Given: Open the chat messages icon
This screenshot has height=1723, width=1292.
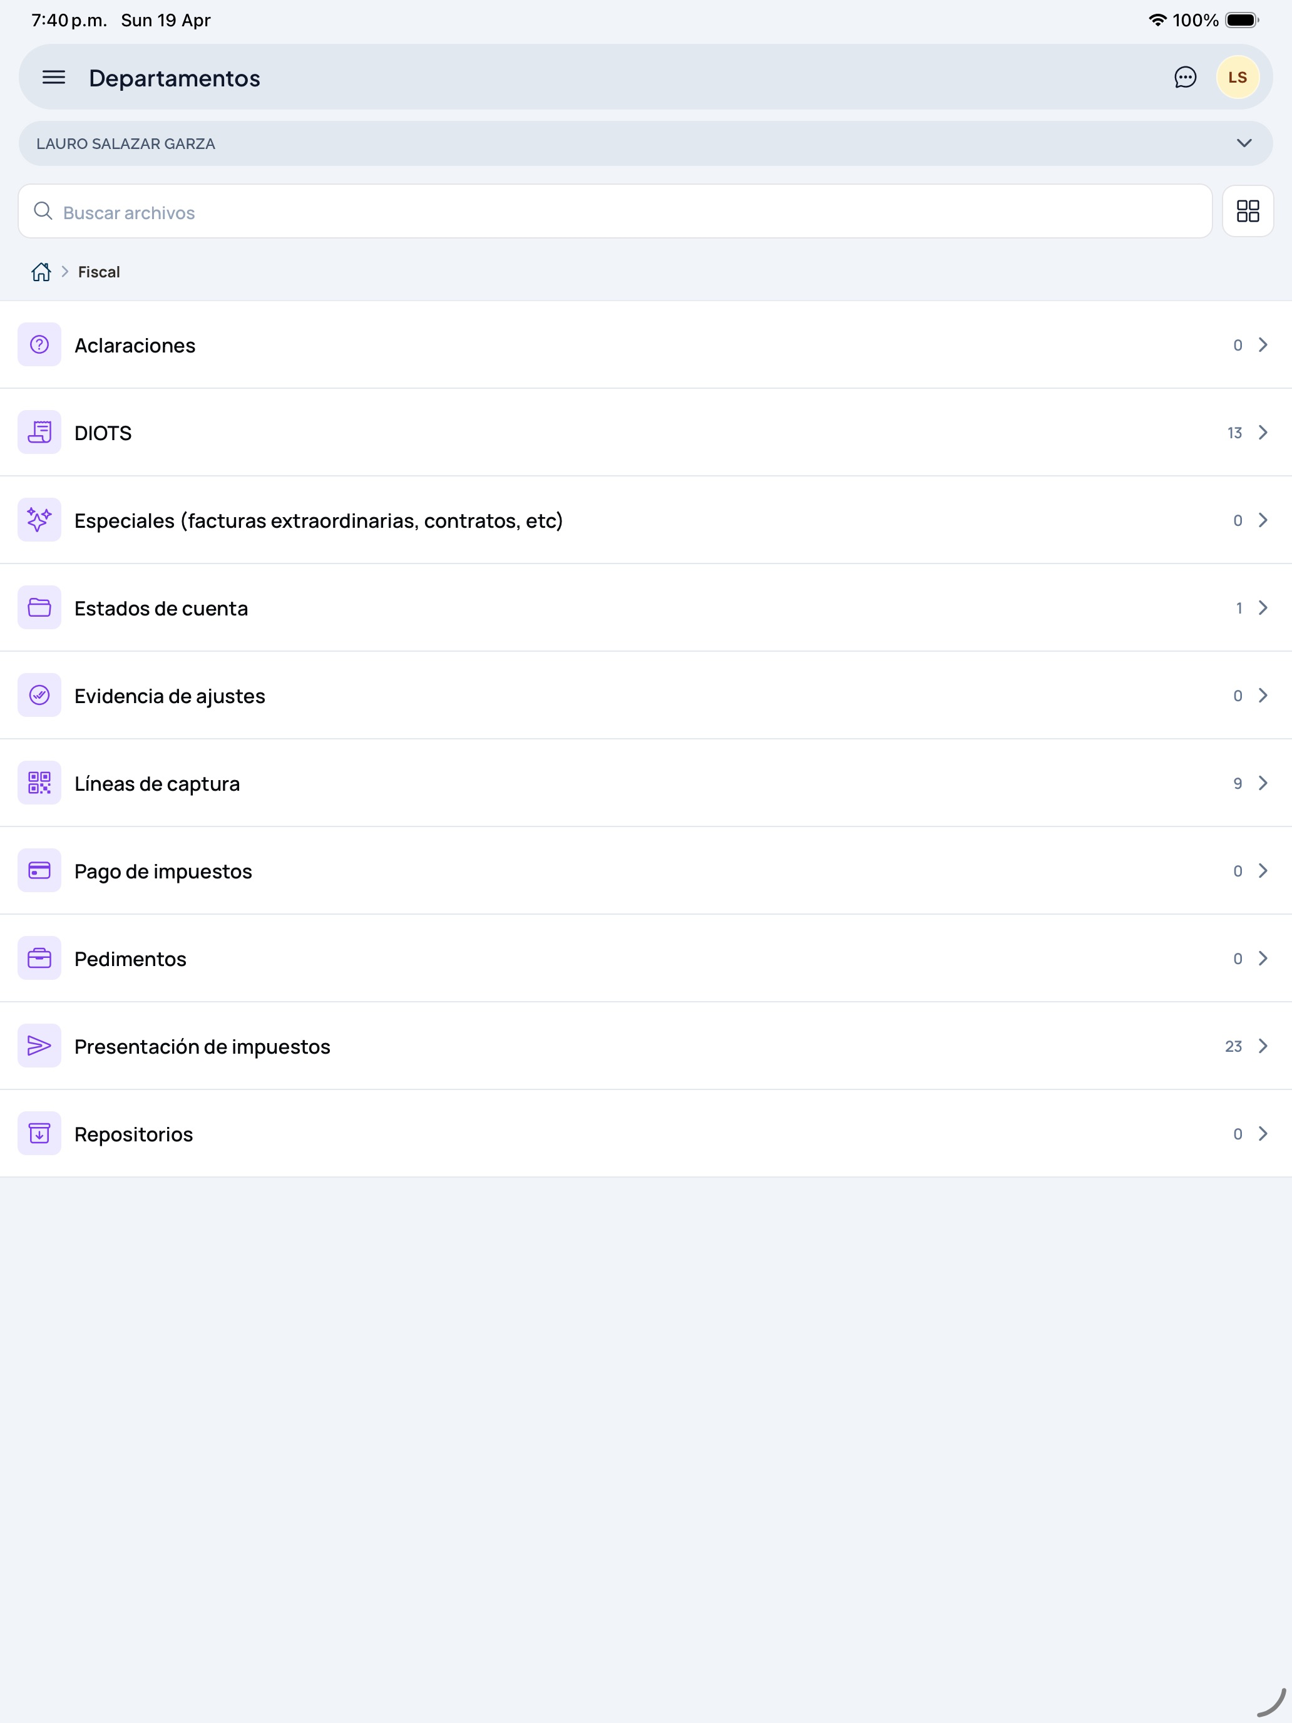Looking at the screenshot, I should coord(1184,77).
